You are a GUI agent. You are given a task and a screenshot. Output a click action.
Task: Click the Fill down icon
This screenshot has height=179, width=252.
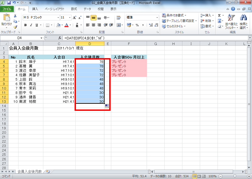tap(219, 21)
